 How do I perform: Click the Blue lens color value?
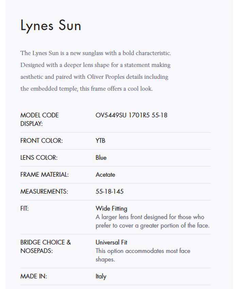click(x=101, y=158)
